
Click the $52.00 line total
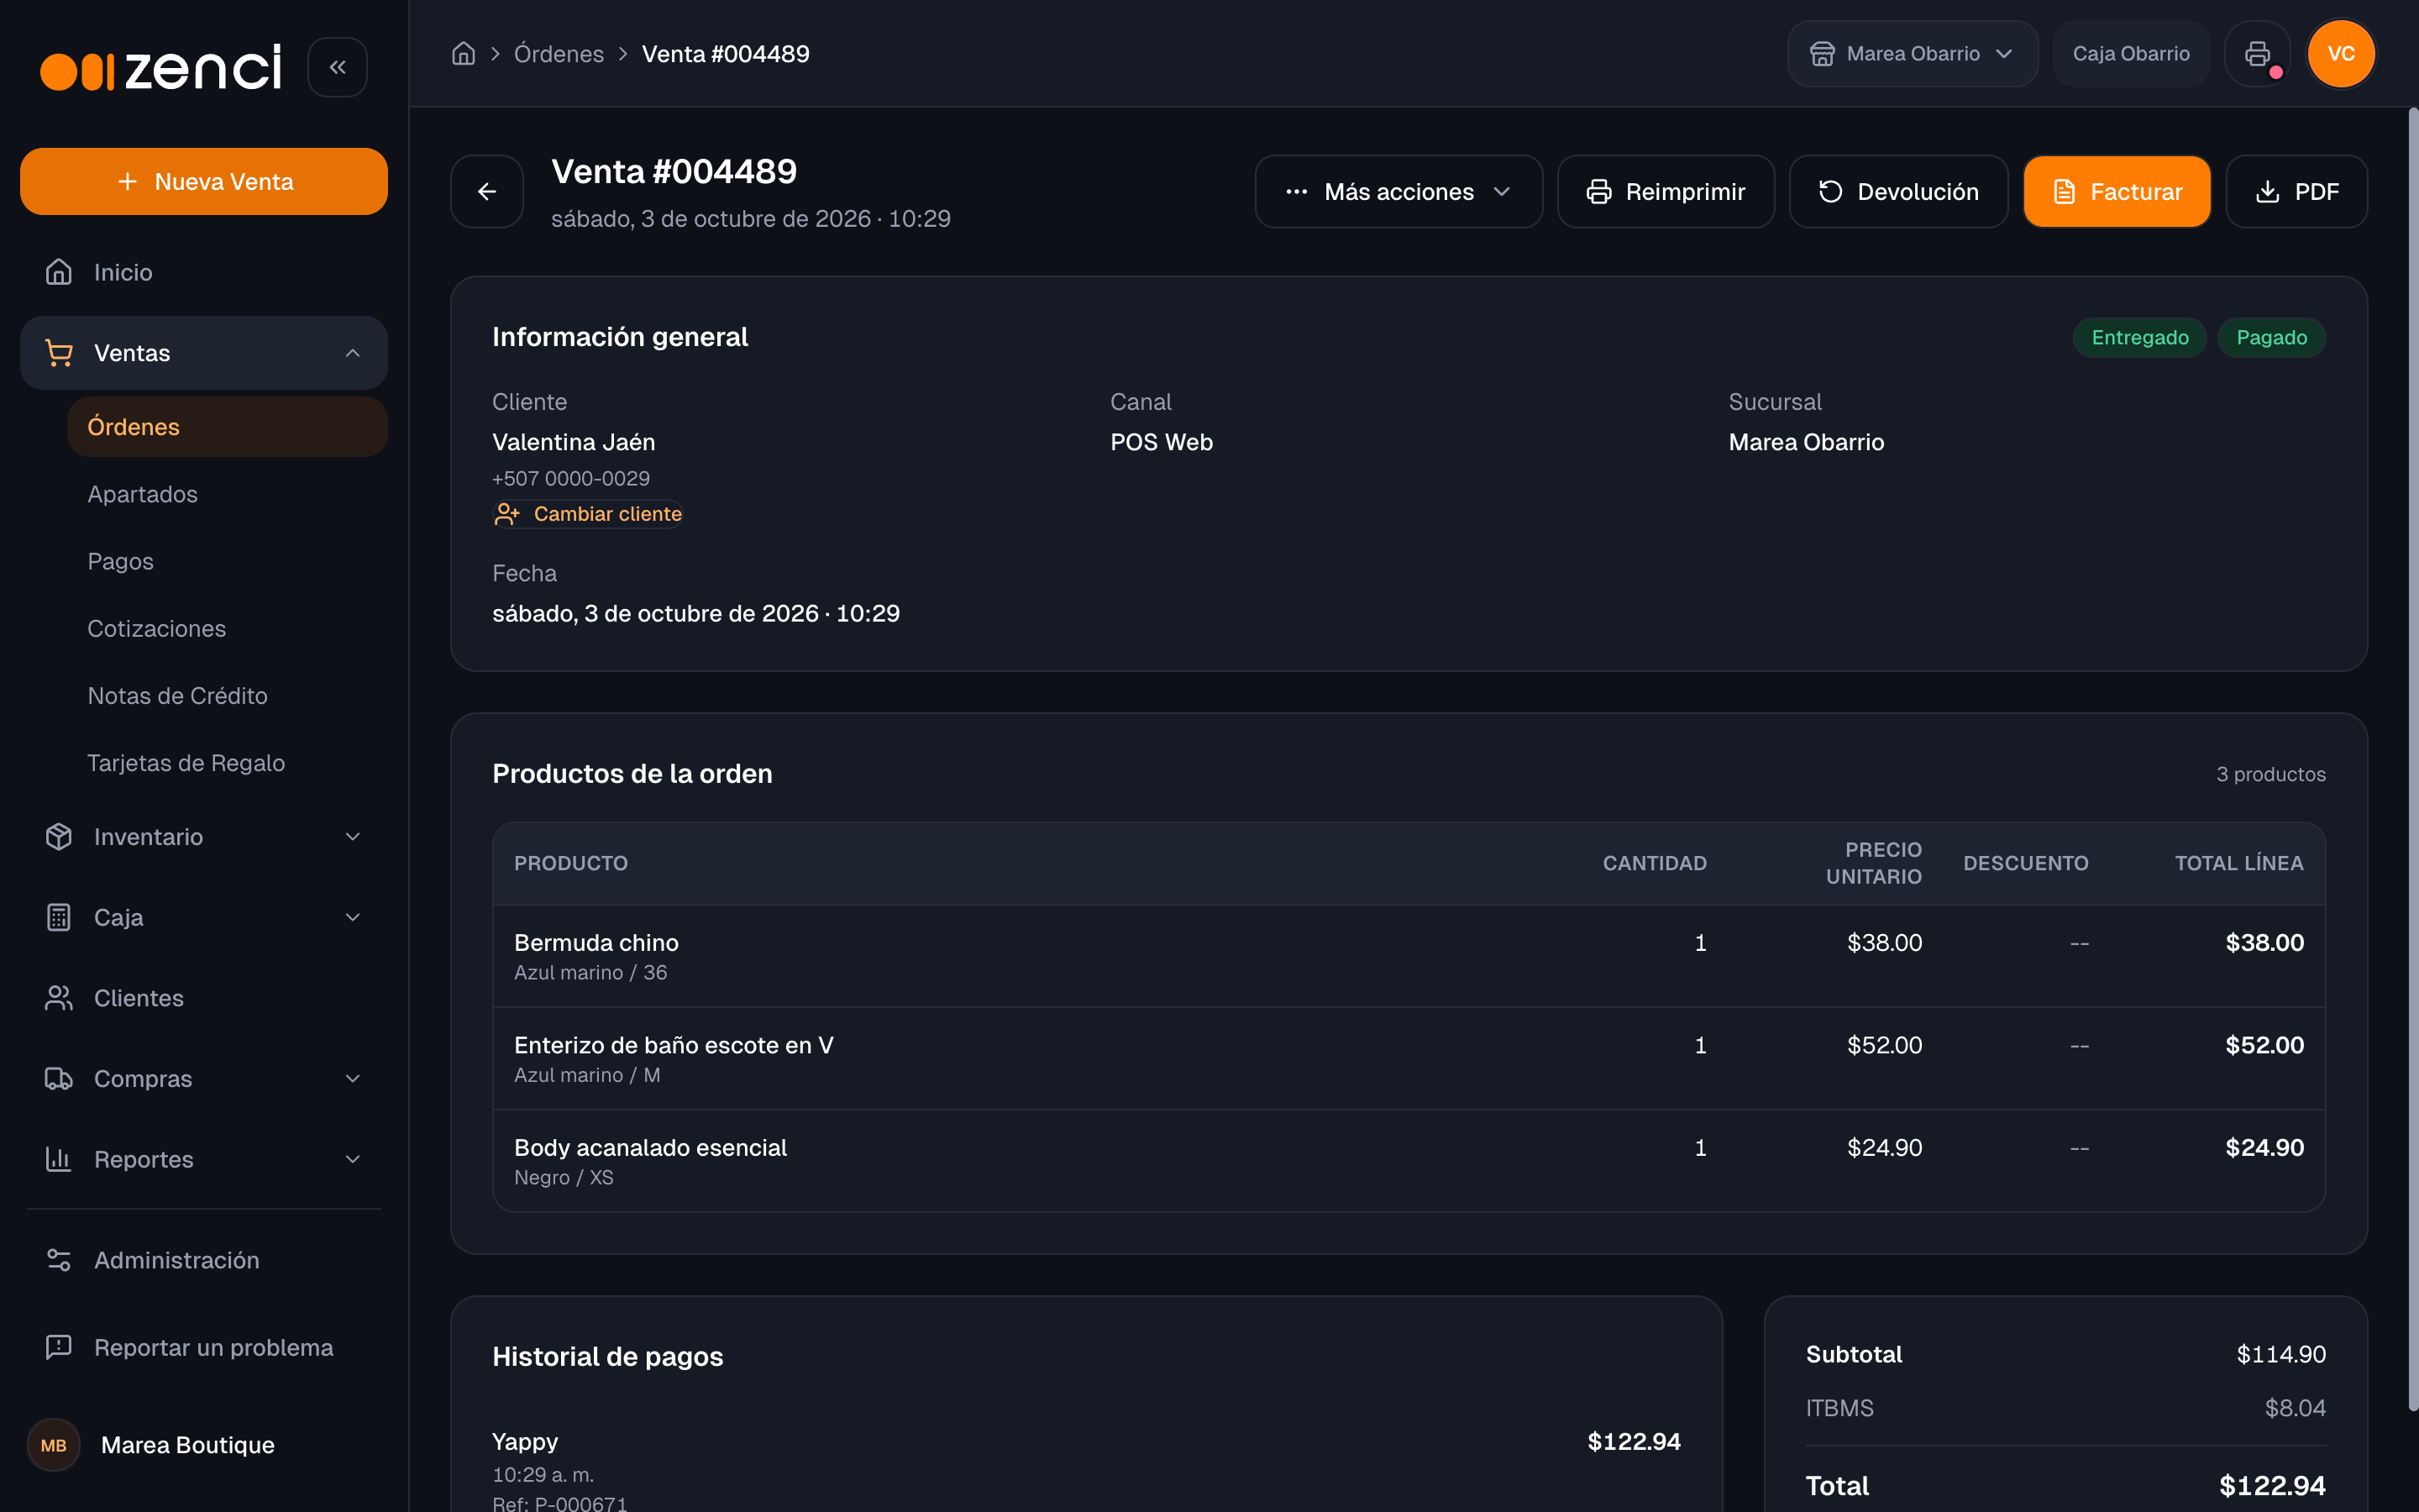point(2264,1045)
